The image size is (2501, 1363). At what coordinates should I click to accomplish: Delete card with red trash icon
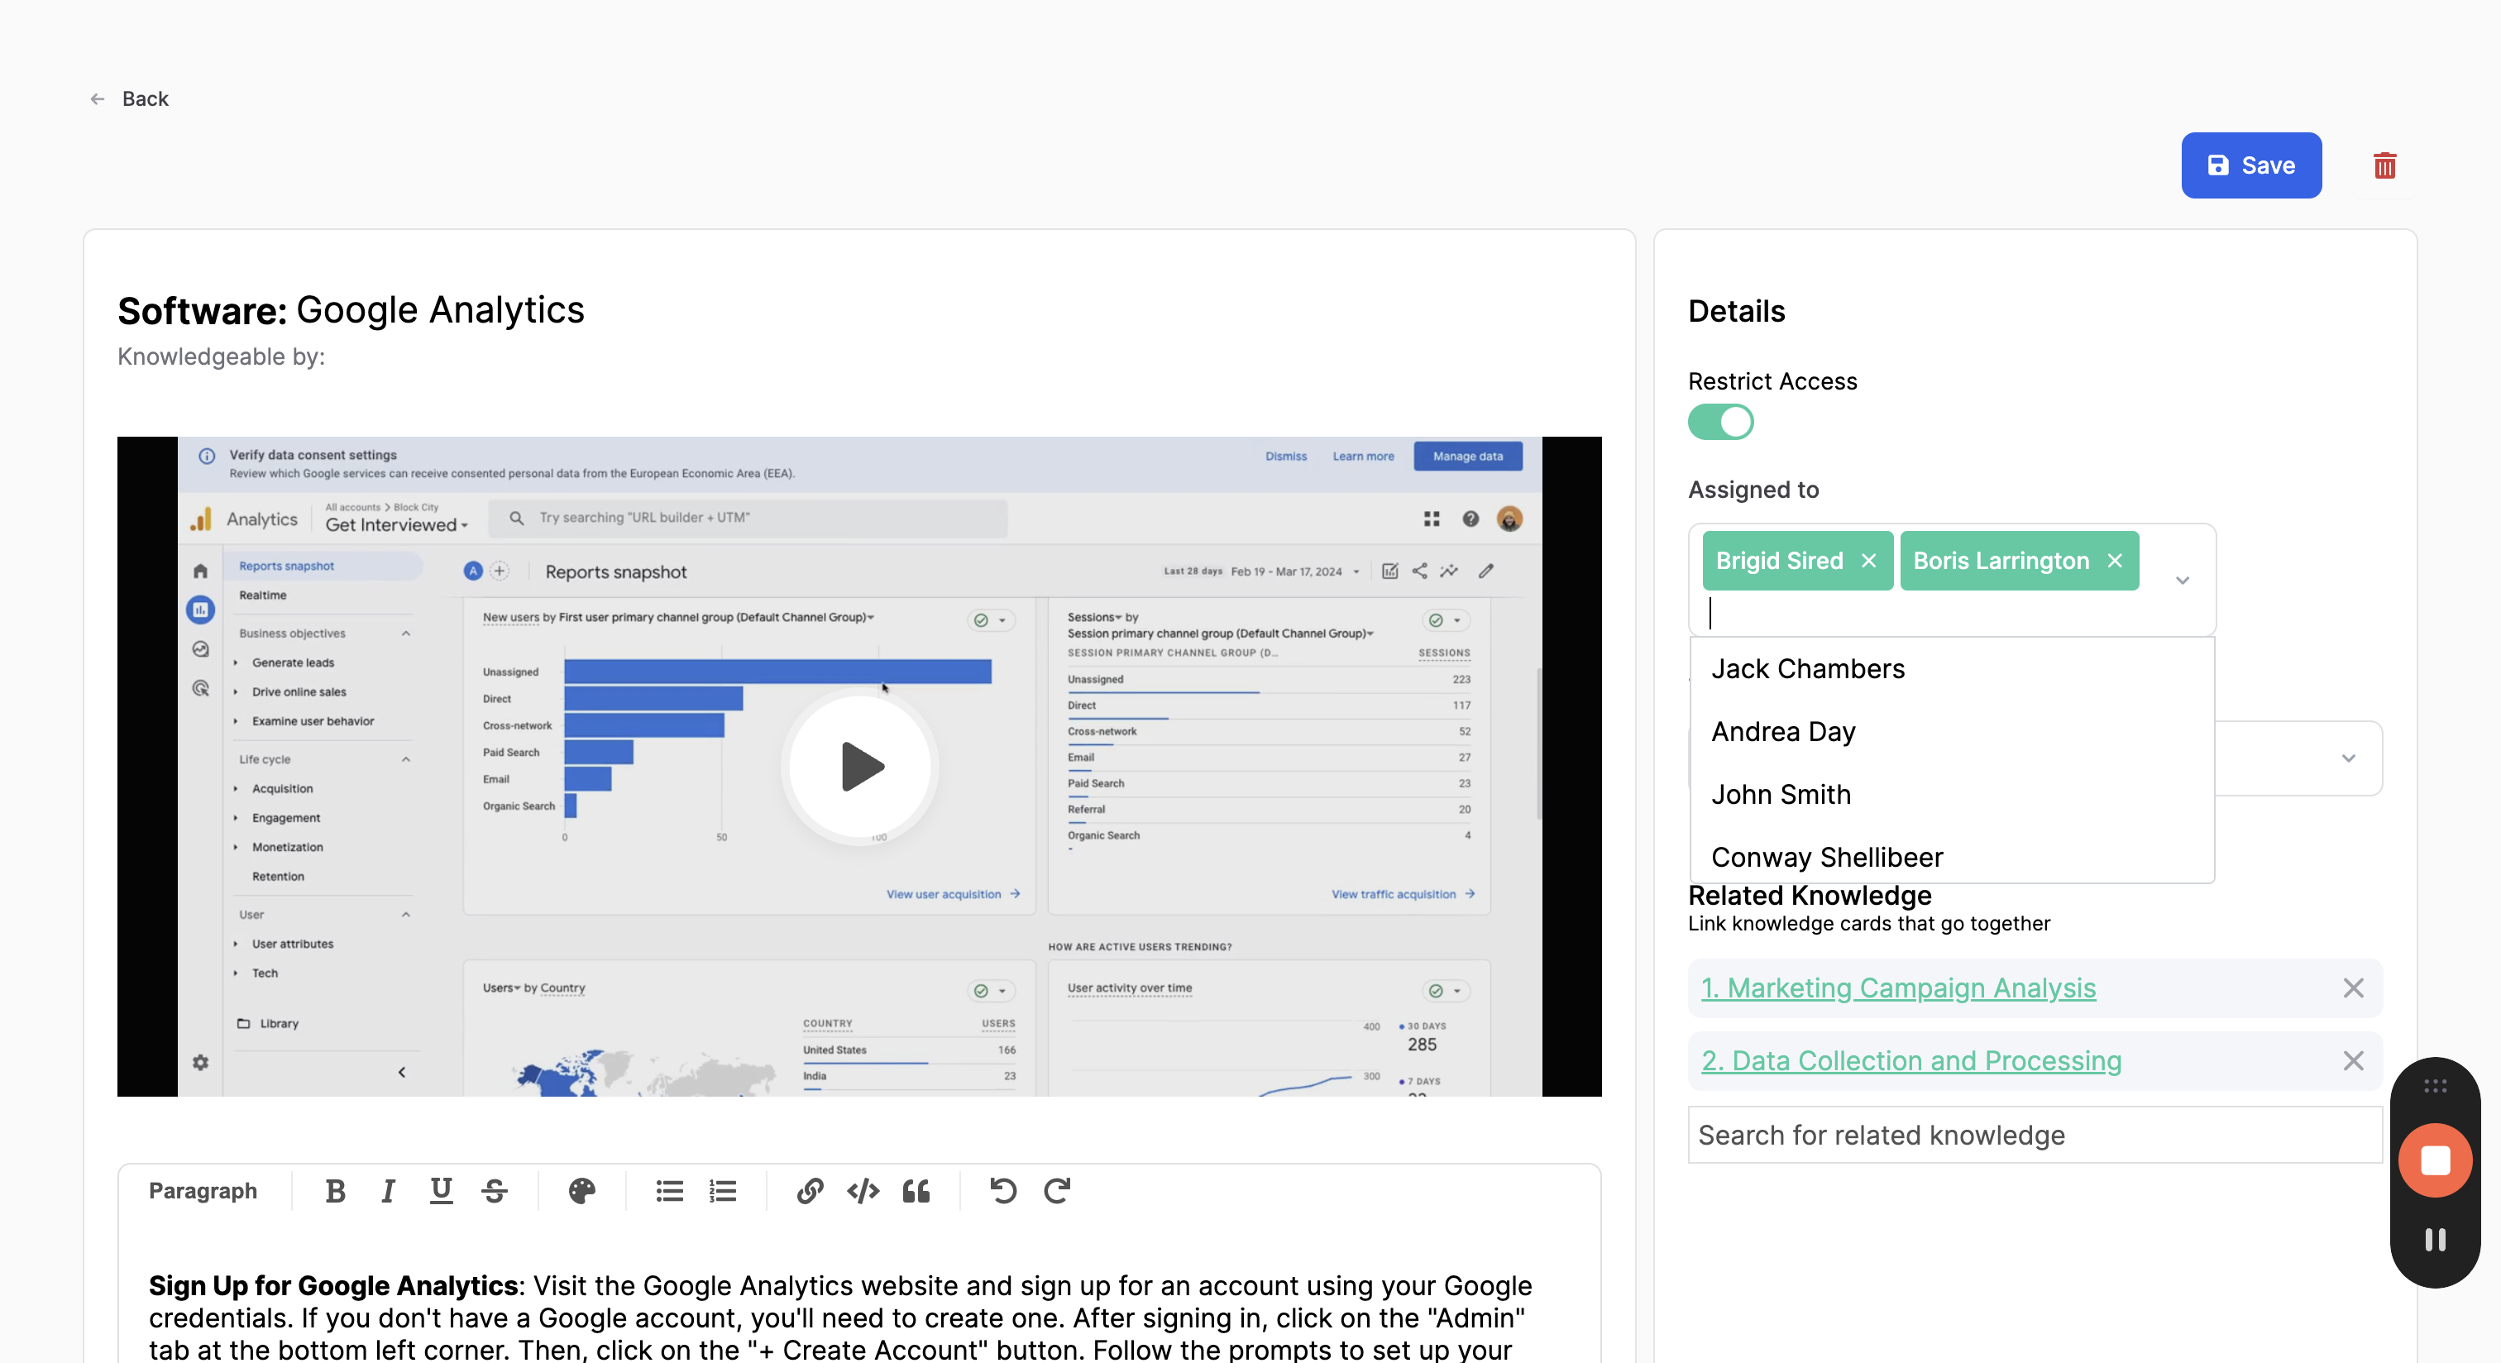(2384, 165)
